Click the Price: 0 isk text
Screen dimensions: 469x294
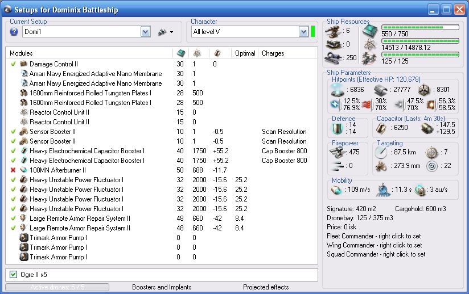[342, 227]
